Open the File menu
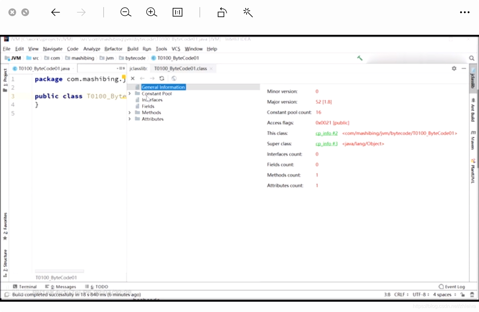Screen dimensions: 479x312 [x=7, y=49]
